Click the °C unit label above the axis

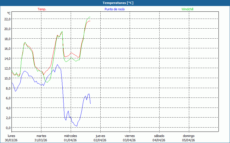point(9,13)
